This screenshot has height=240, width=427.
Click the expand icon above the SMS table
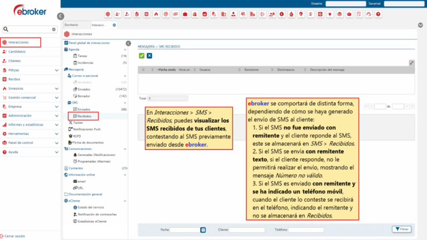(x=412, y=63)
